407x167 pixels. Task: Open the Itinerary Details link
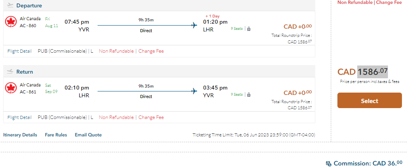pyautogui.click(x=20, y=135)
